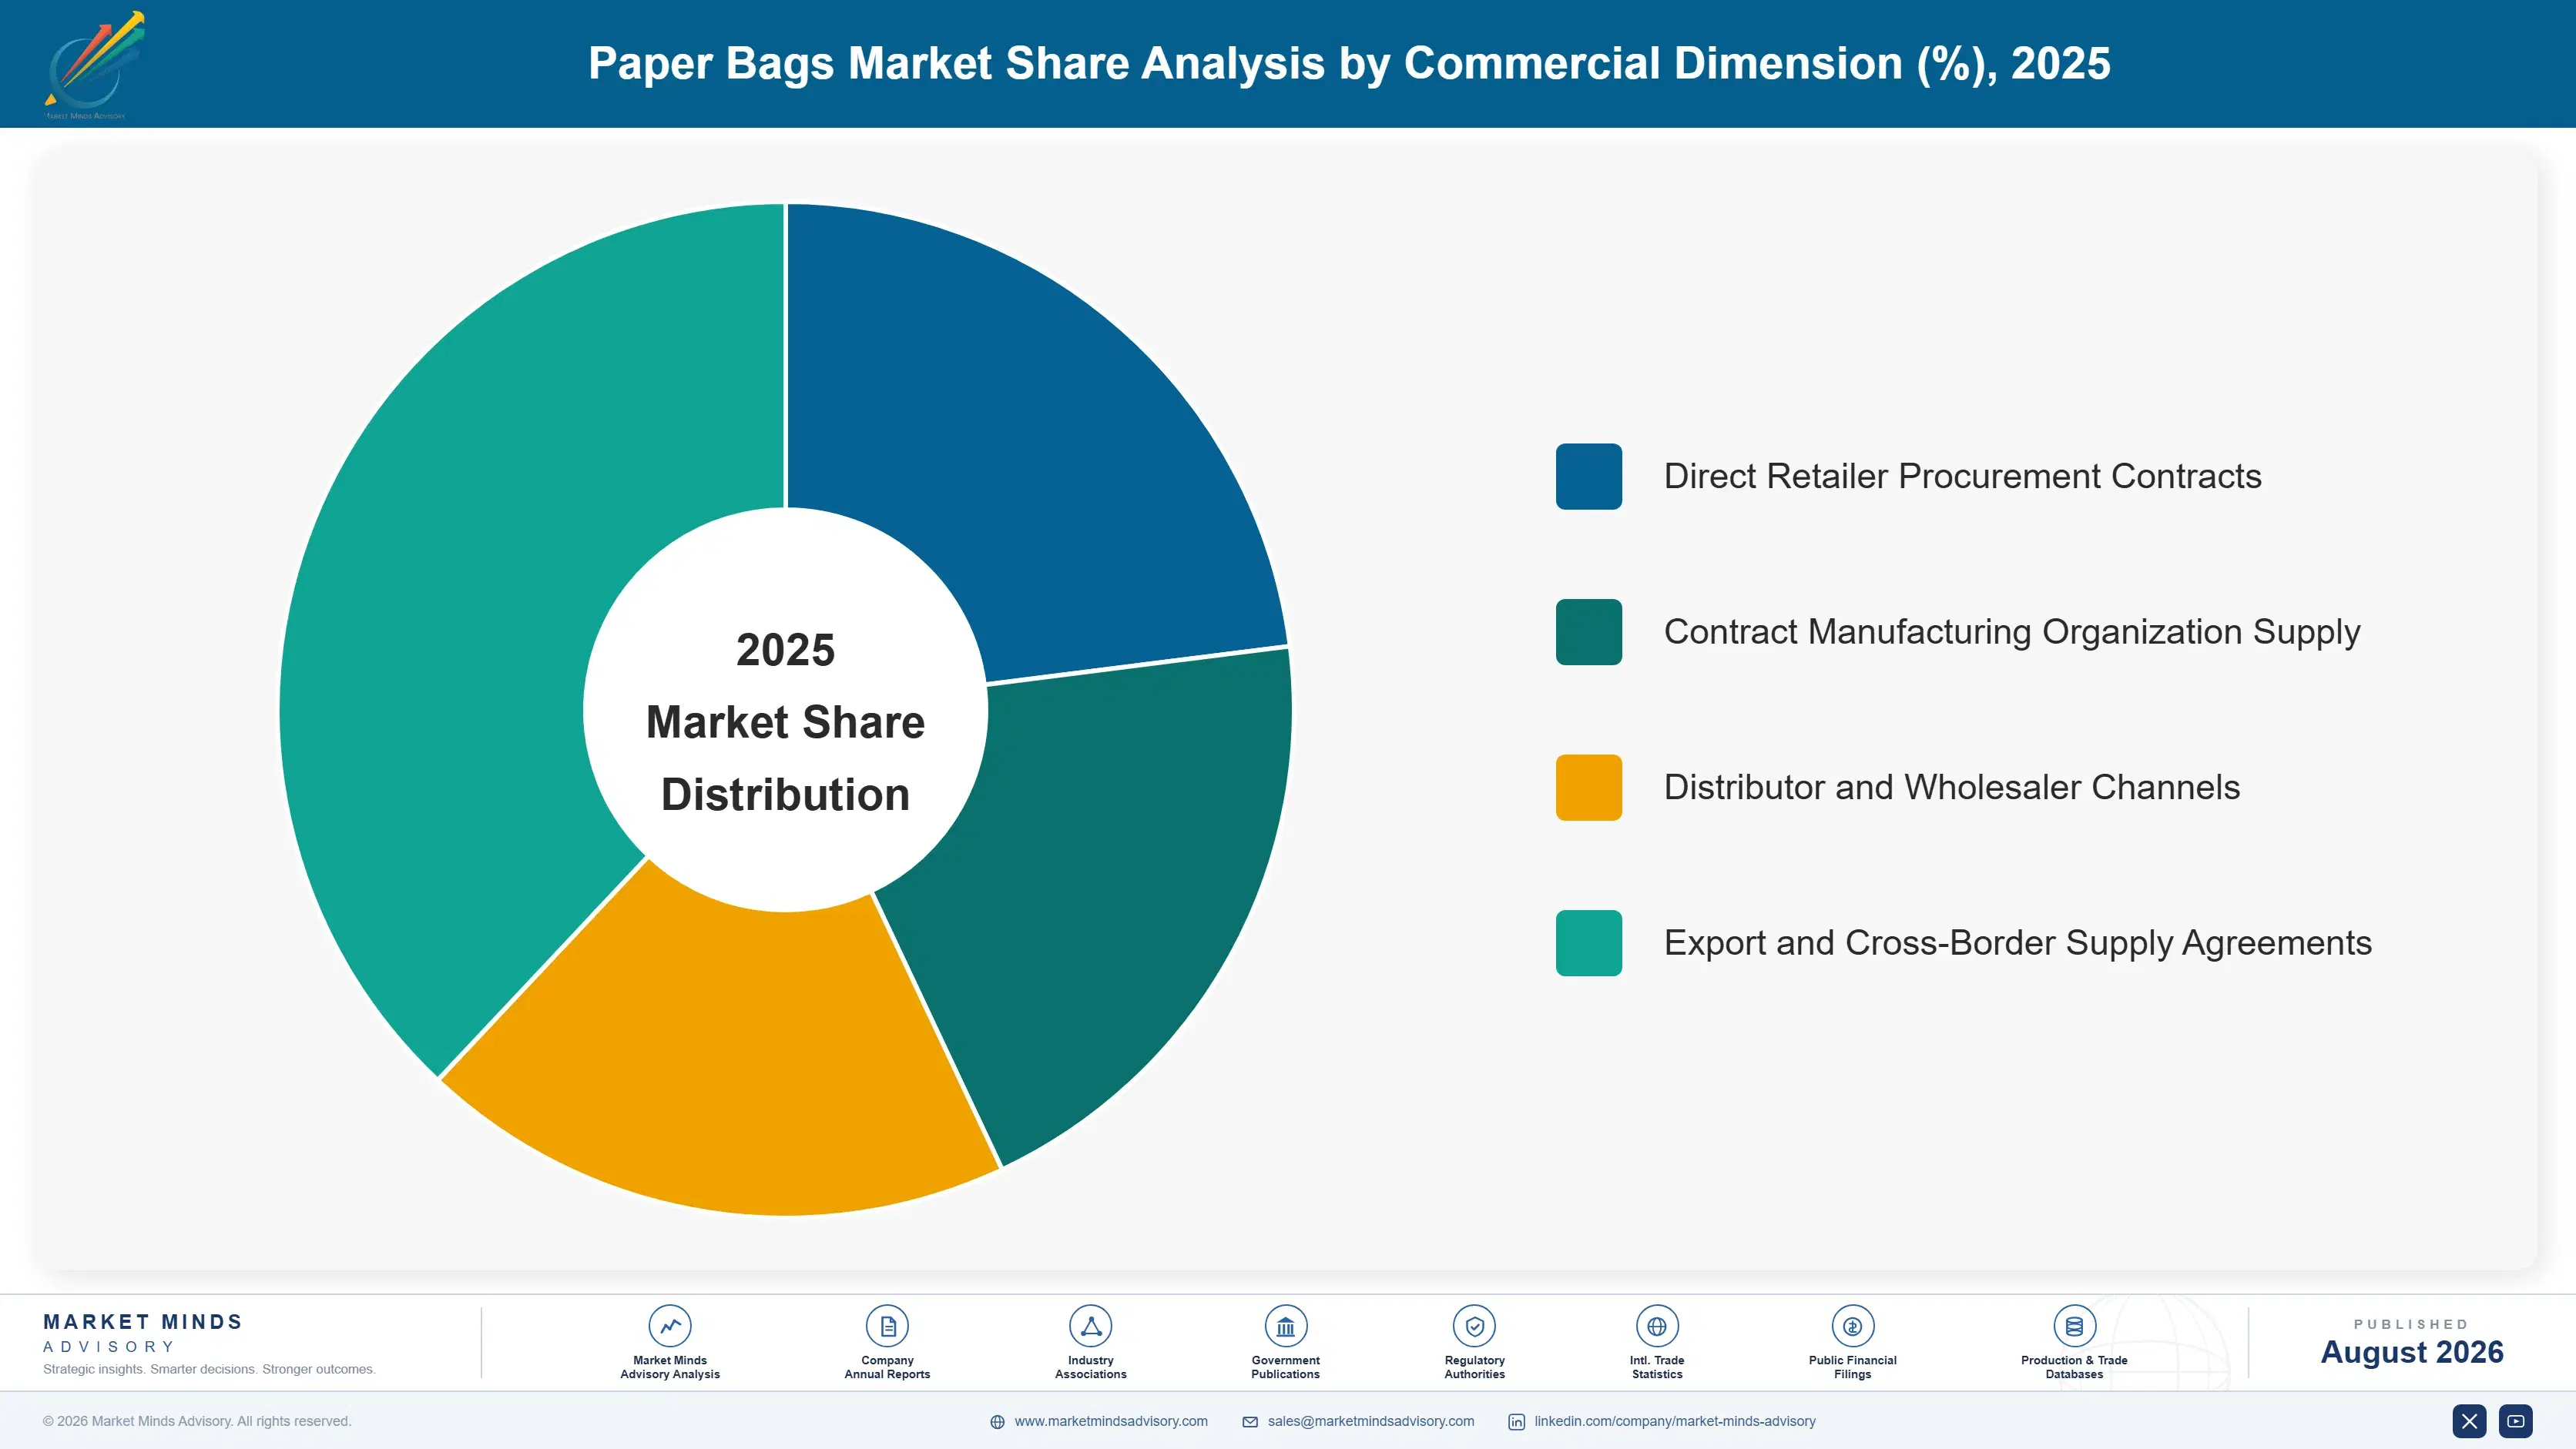This screenshot has height=1449, width=2576.
Task: Click the orange Distributor and Wholesaler swatch
Action: click(1588, 788)
